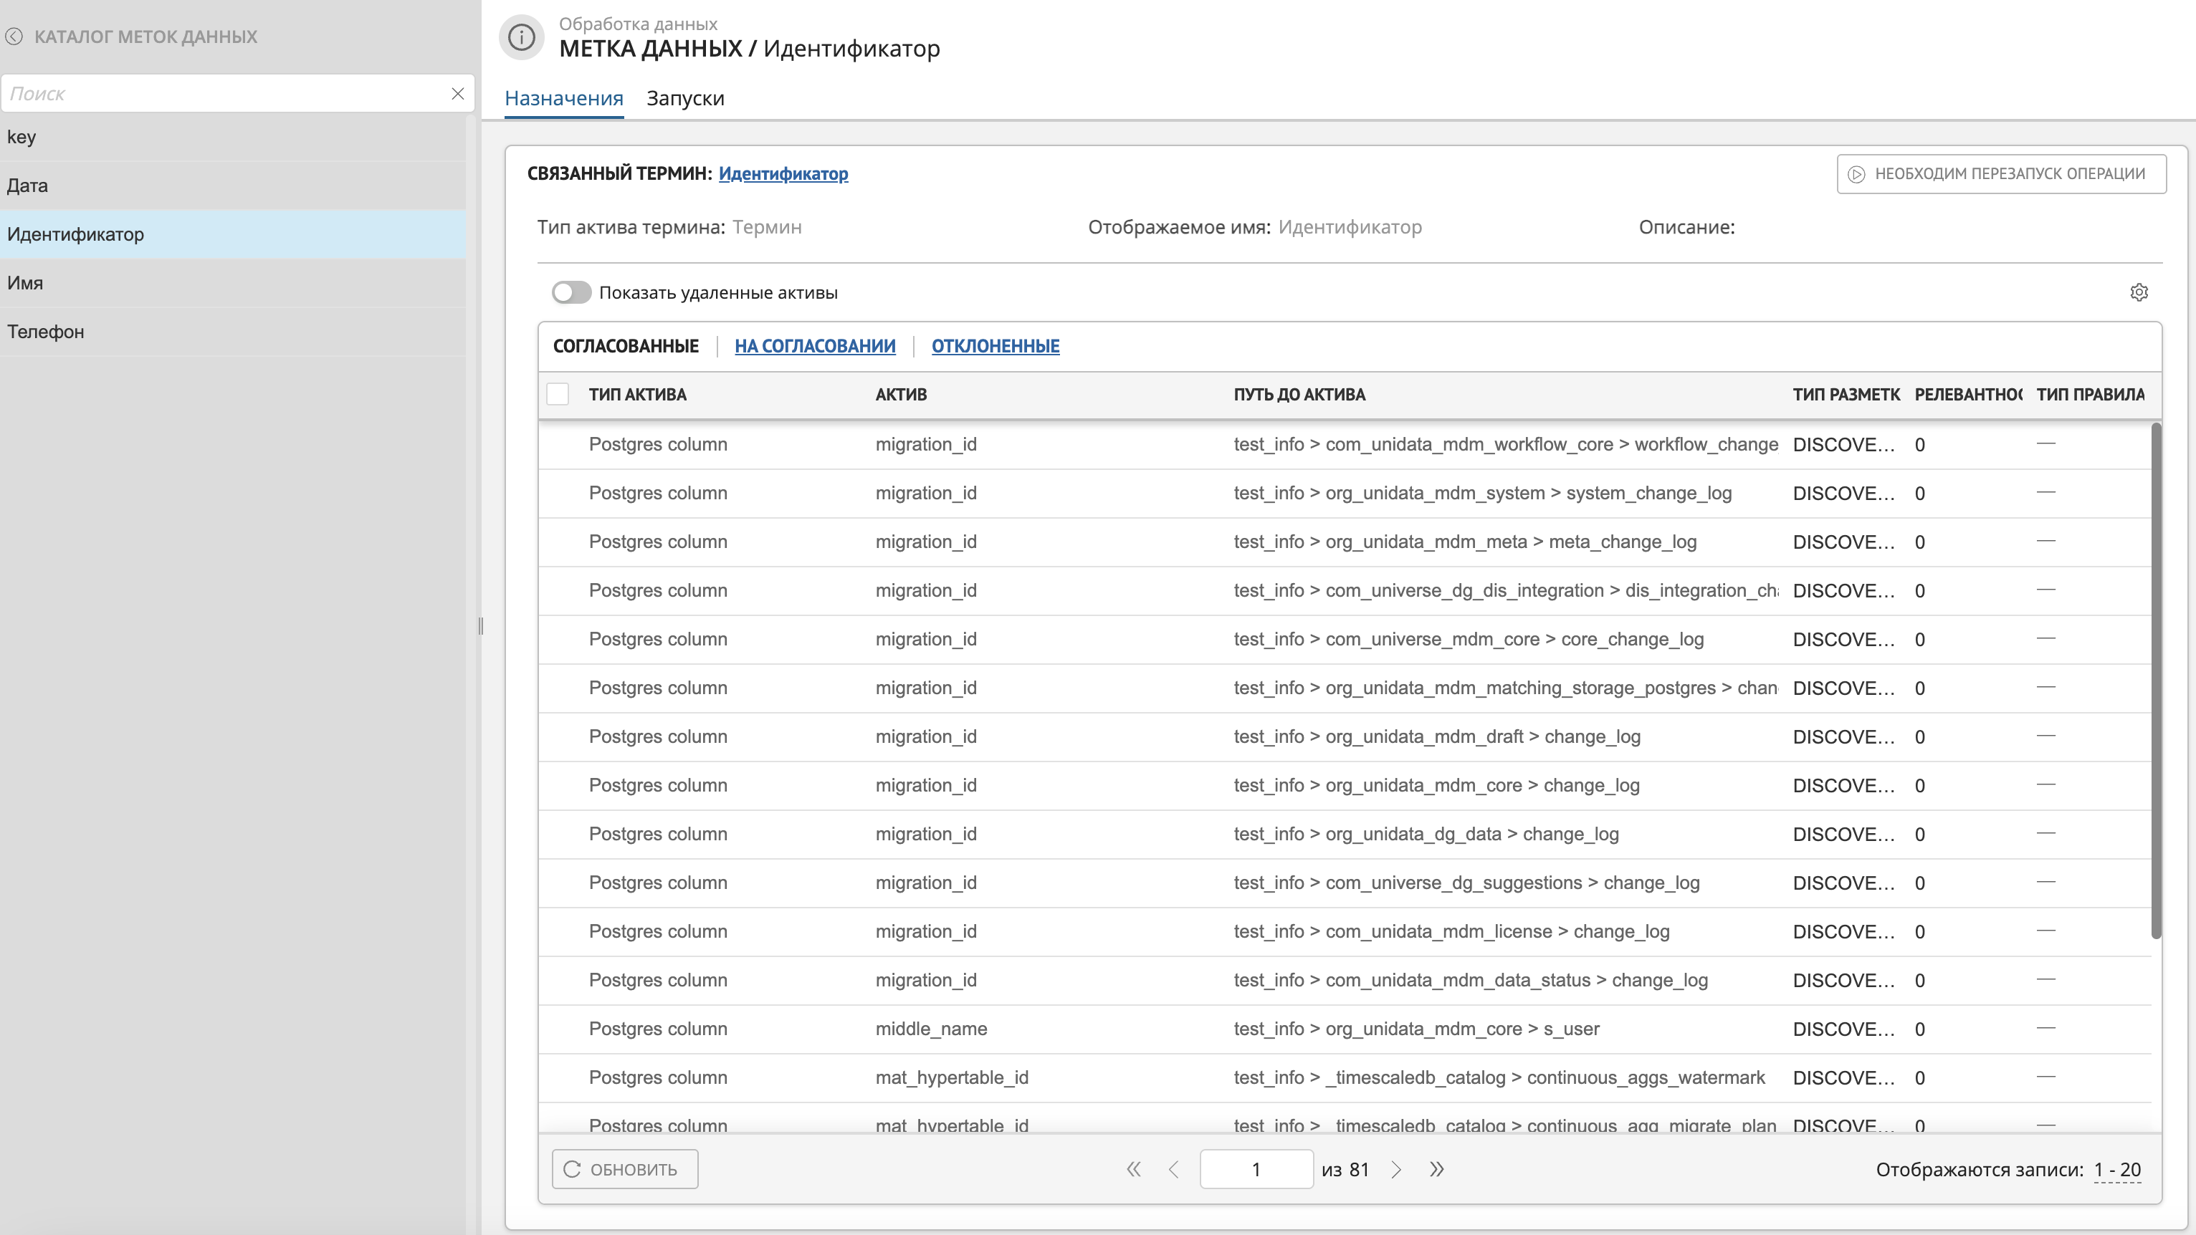Go to the previous page arrow
2196x1235 pixels.
[x=1174, y=1169]
